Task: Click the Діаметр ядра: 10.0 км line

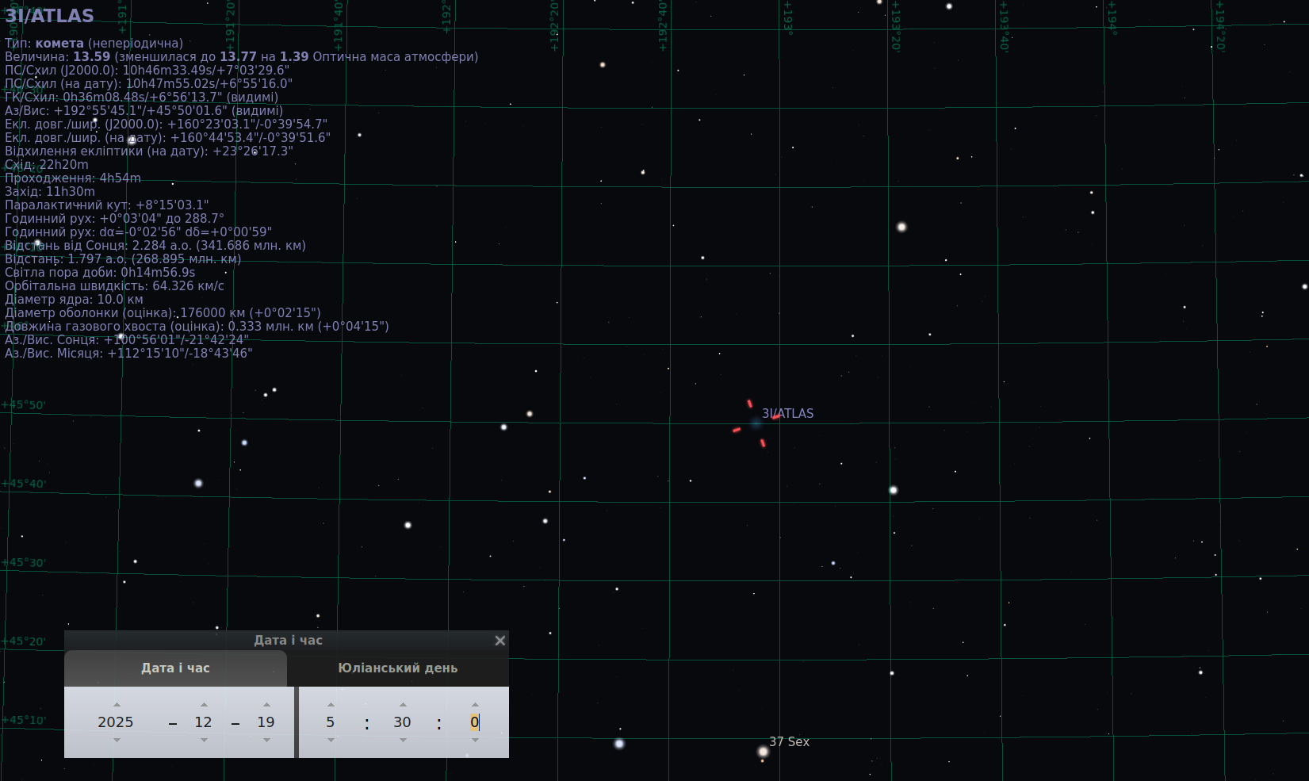Action: (74, 300)
